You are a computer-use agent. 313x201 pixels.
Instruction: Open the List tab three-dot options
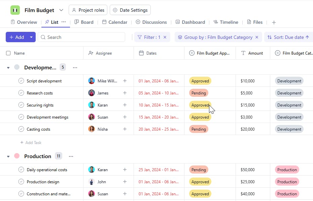pyautogui.click(x=64, y=22)
